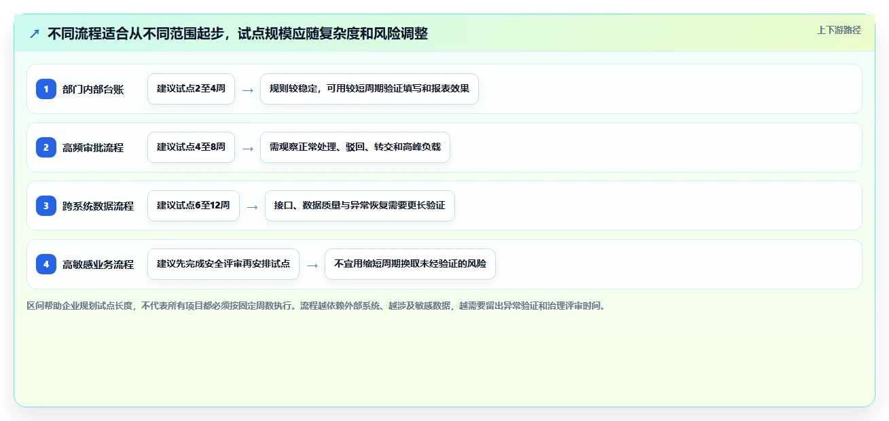Click the 建议试点2至4周 box
Screen dimensions: 889x421
[191, 89]
